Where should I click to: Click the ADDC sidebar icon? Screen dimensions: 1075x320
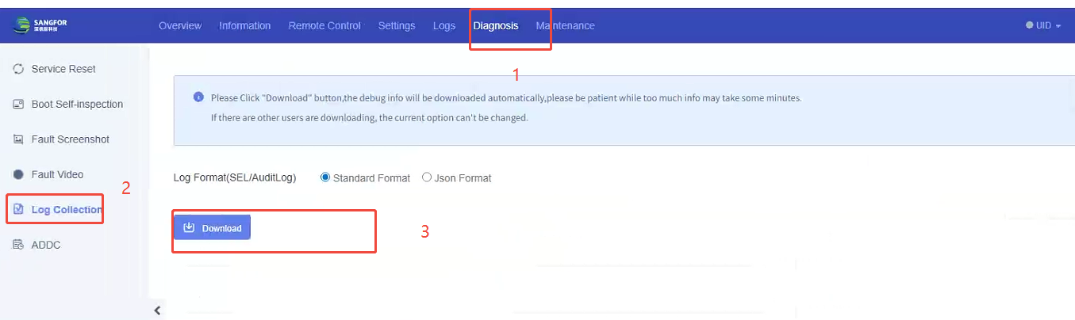tap(18, 245)
